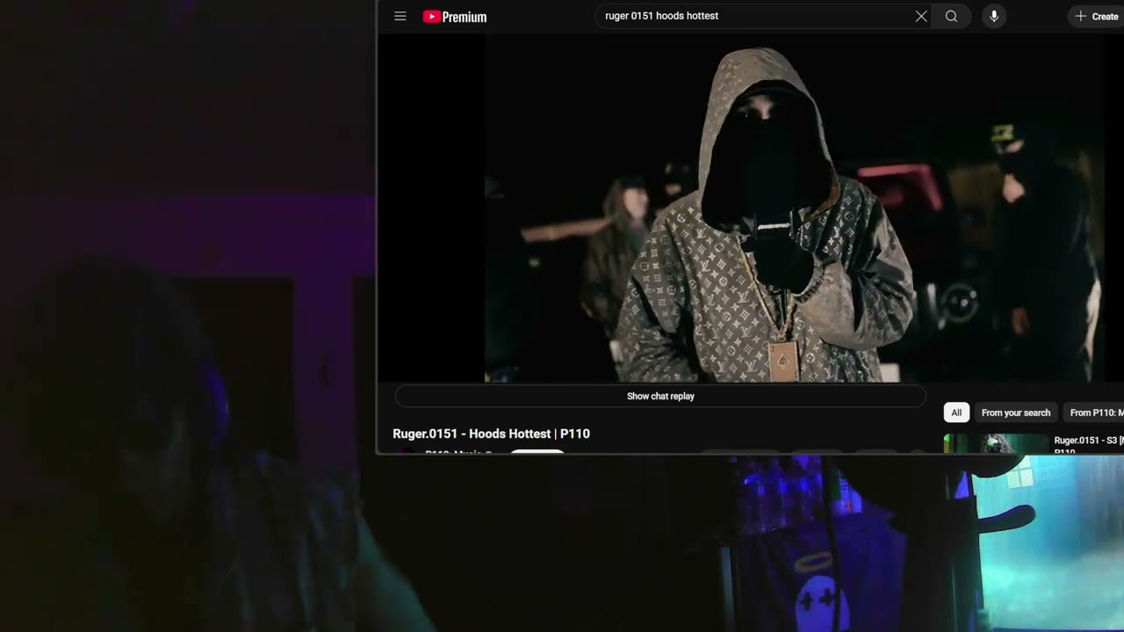The height and width of the screenshot is (632, 1124).
Task: Select the 'All' filter chip
Action: [x=956, y=413]
